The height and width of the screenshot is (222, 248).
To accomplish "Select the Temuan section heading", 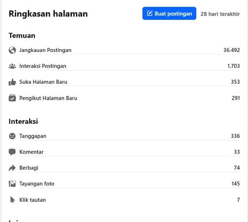I will 22,35.
